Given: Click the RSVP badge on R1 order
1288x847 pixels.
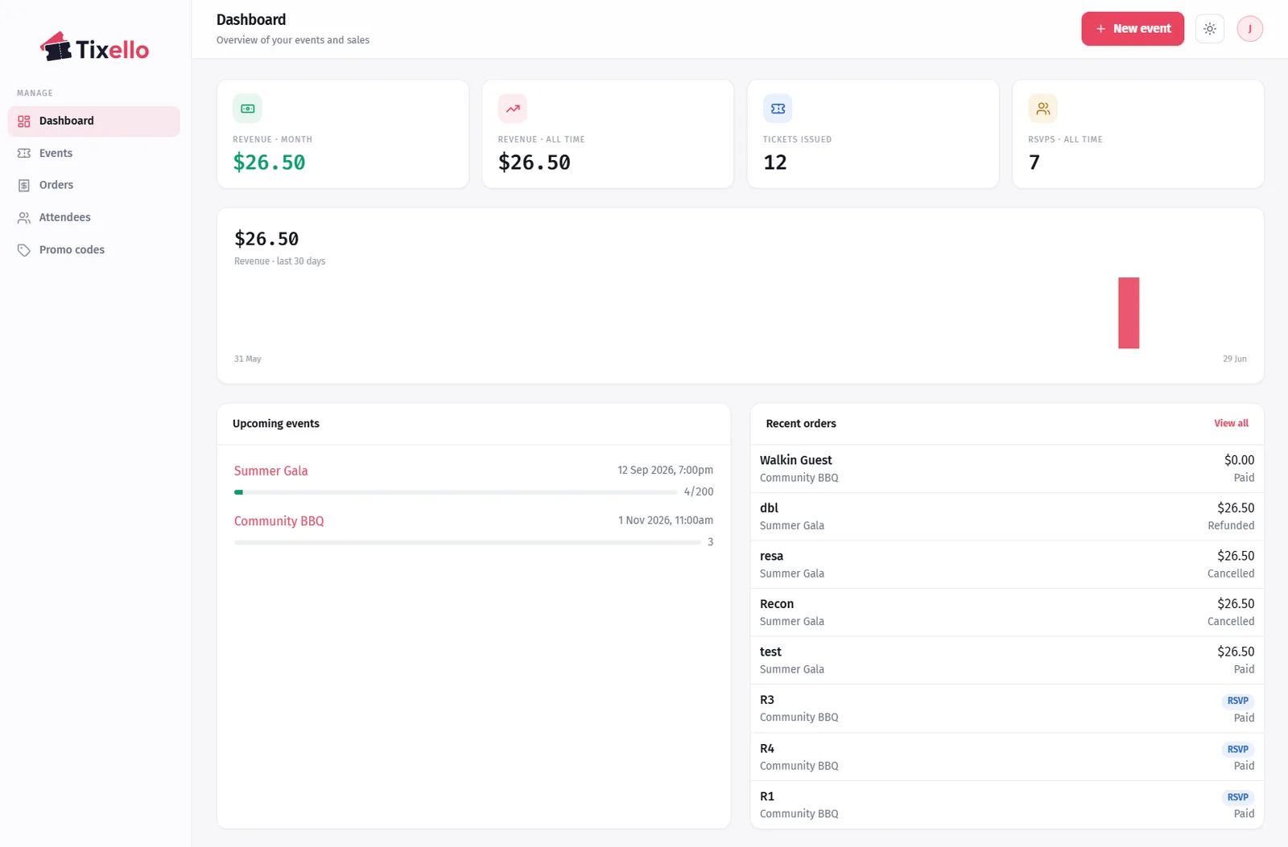Looking at the screenshot, I should (1237, 797).
